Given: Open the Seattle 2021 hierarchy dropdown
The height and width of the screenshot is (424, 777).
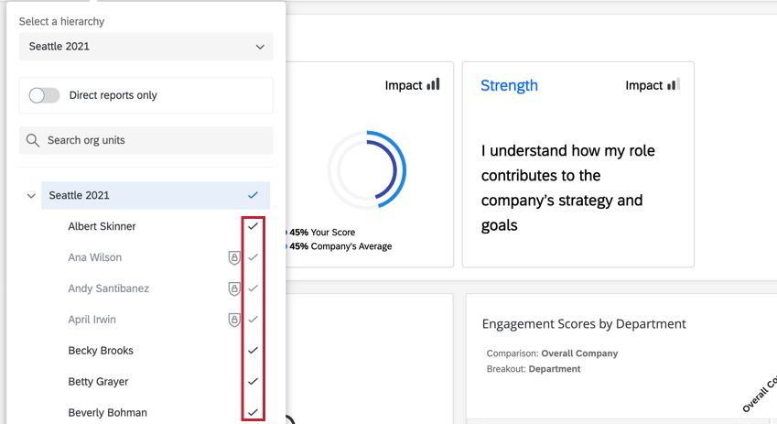Looking at the screenshot, I should (146, 47).
